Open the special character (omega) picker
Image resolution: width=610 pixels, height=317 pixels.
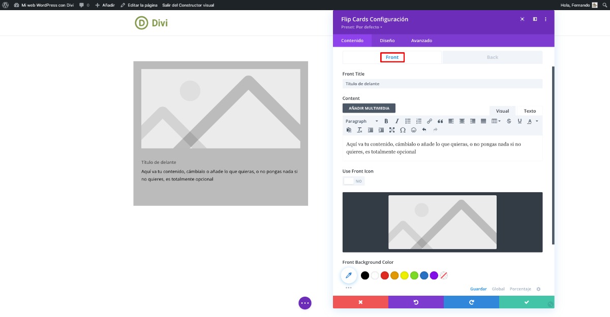click(x=403, y=130)
